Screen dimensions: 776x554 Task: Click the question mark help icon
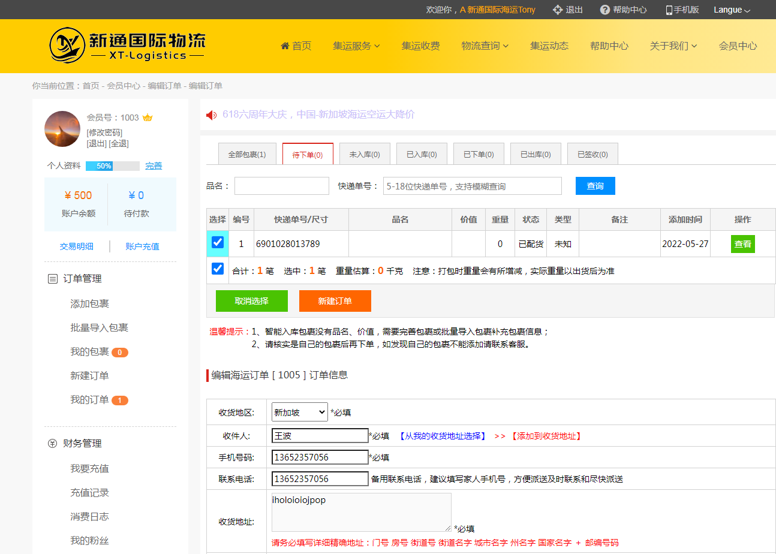604,10
